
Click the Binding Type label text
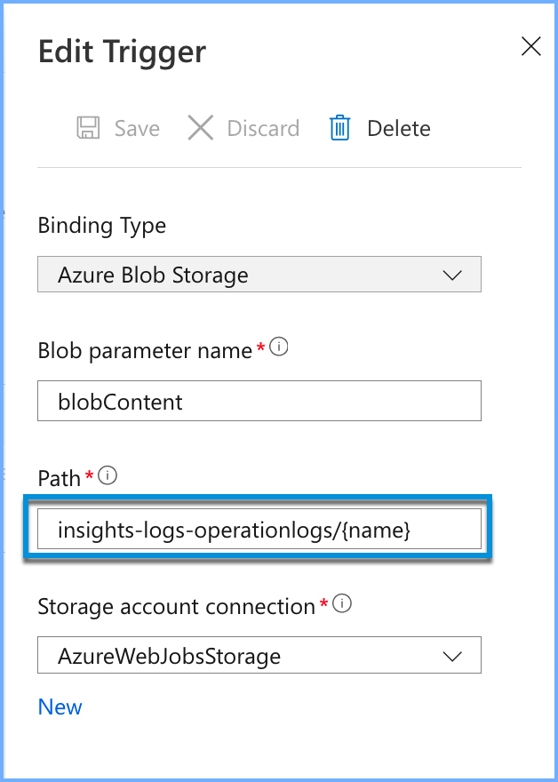[x=102, y=226]
